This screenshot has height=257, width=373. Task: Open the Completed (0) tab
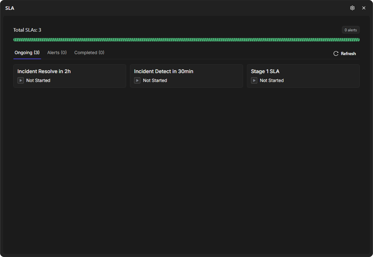click(89, 53)
